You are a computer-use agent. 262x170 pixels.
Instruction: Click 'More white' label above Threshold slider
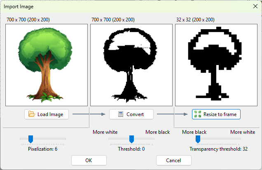click(x=105, y=132)
